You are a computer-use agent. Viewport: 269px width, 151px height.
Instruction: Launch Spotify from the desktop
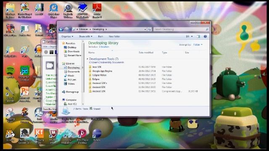pos(10,72)
